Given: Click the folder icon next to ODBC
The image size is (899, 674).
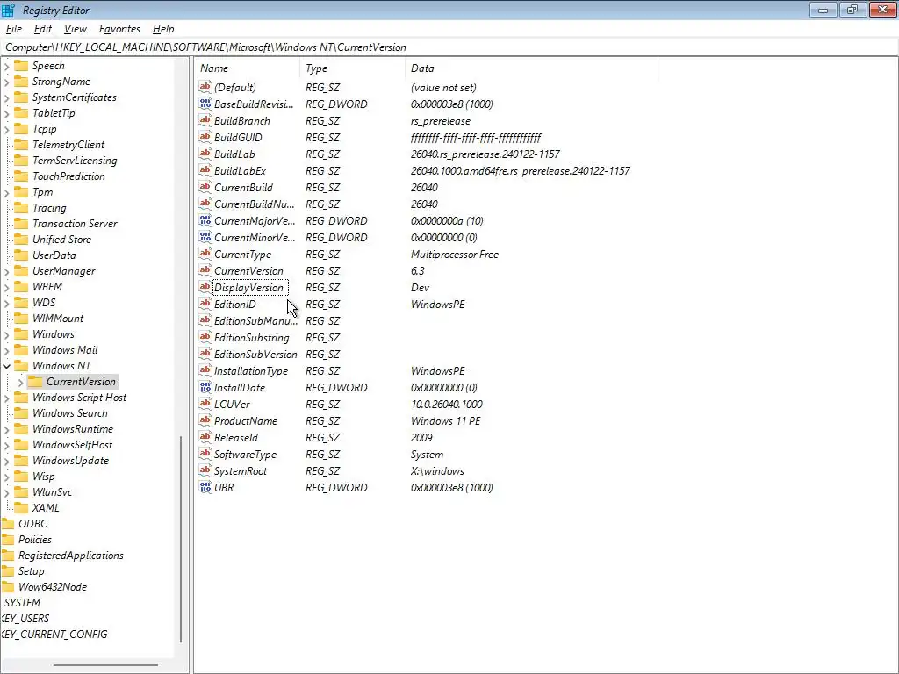Looking at the screenshot, I should (8, 523).
